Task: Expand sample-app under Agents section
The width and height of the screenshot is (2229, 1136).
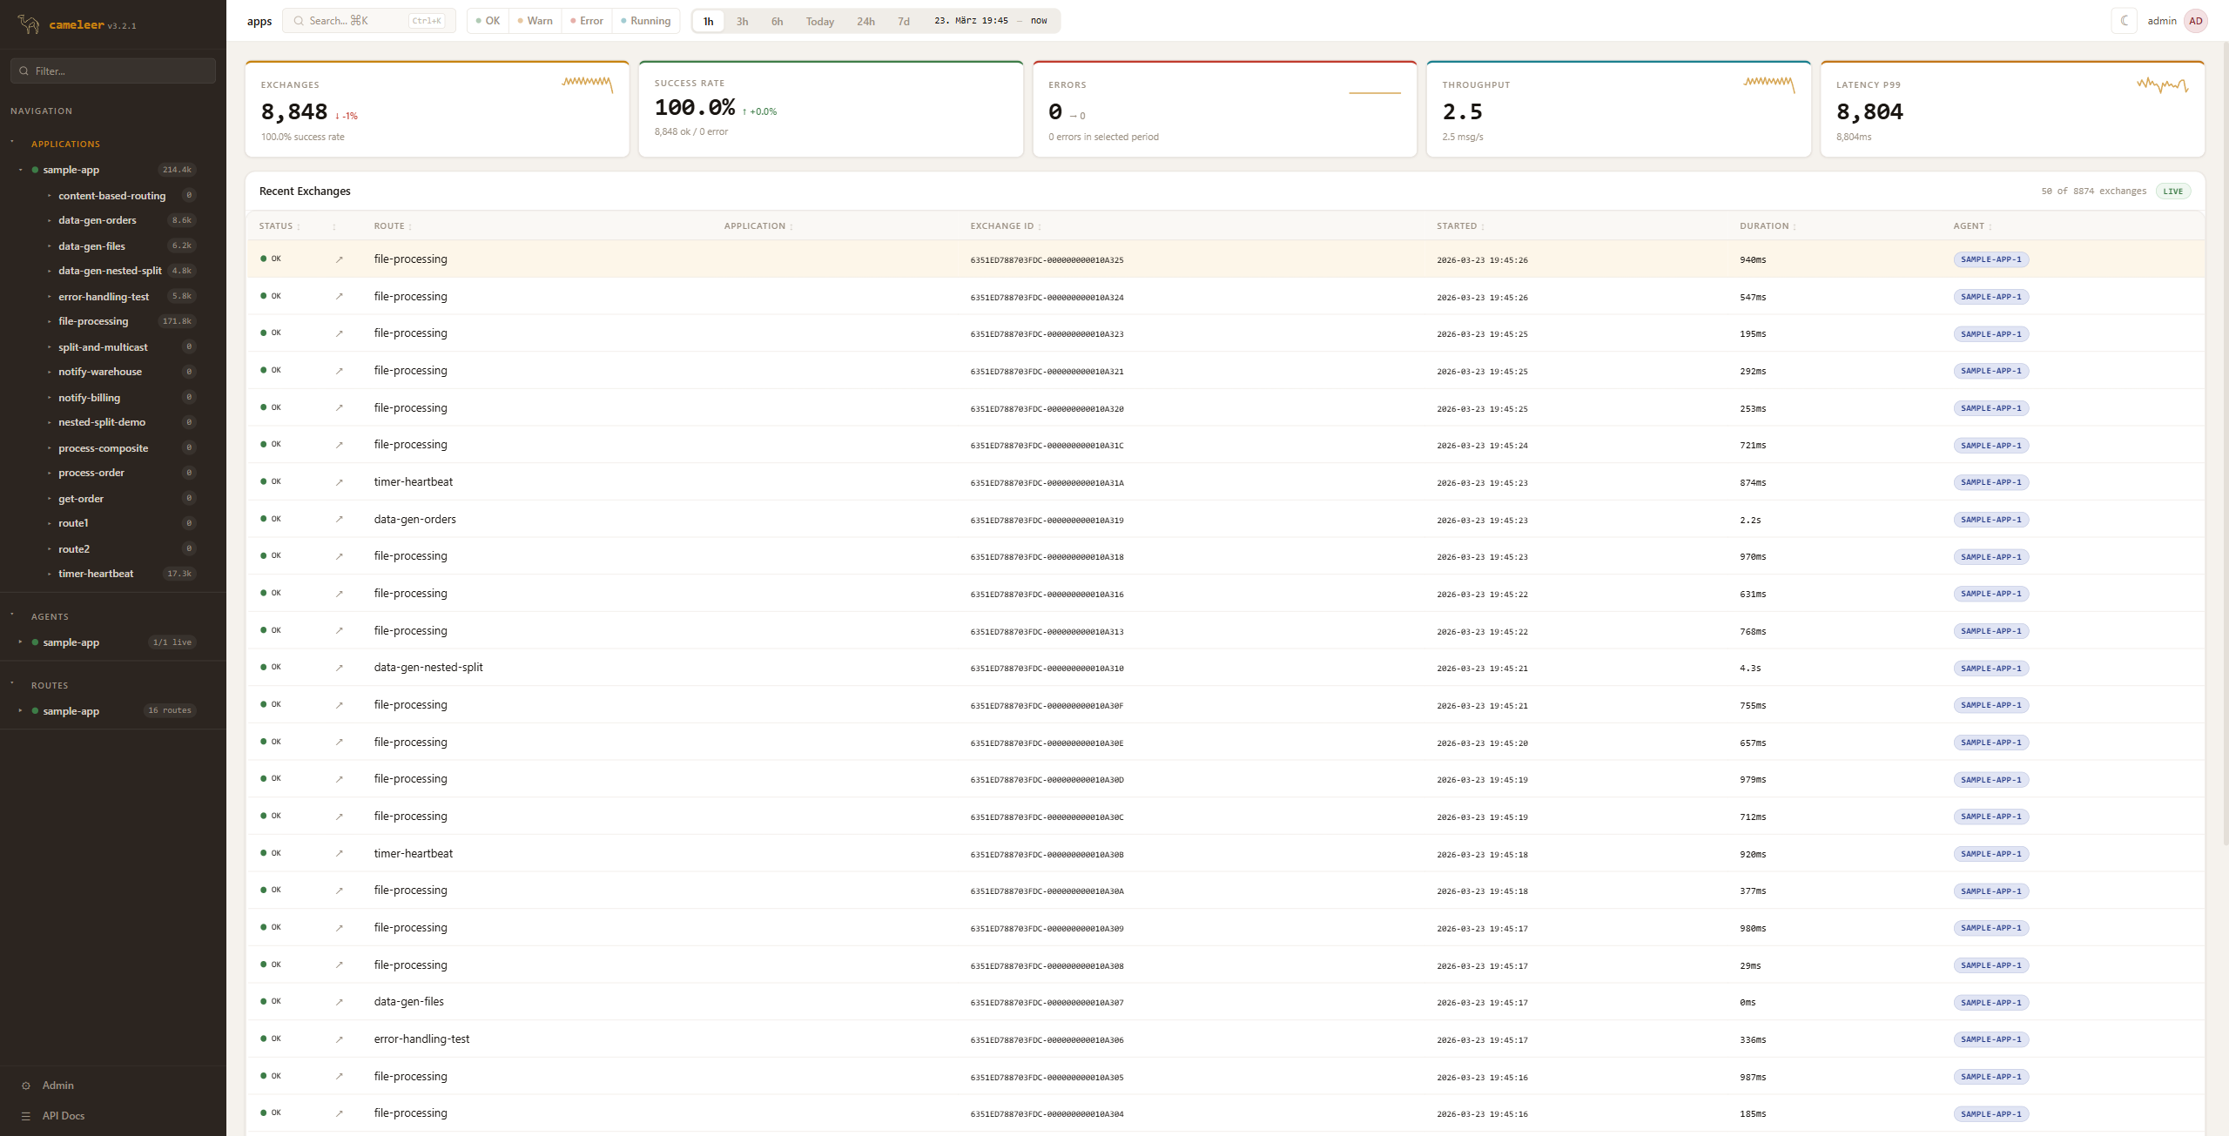Action: (20, 642)
